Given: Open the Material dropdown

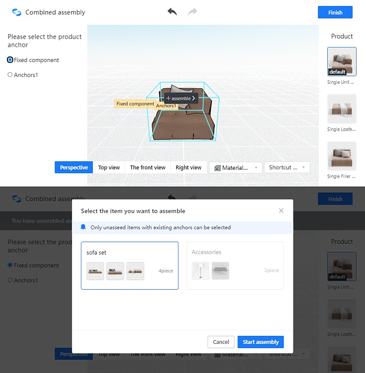Looking at the screenshot, I should [x=236, y=168].
